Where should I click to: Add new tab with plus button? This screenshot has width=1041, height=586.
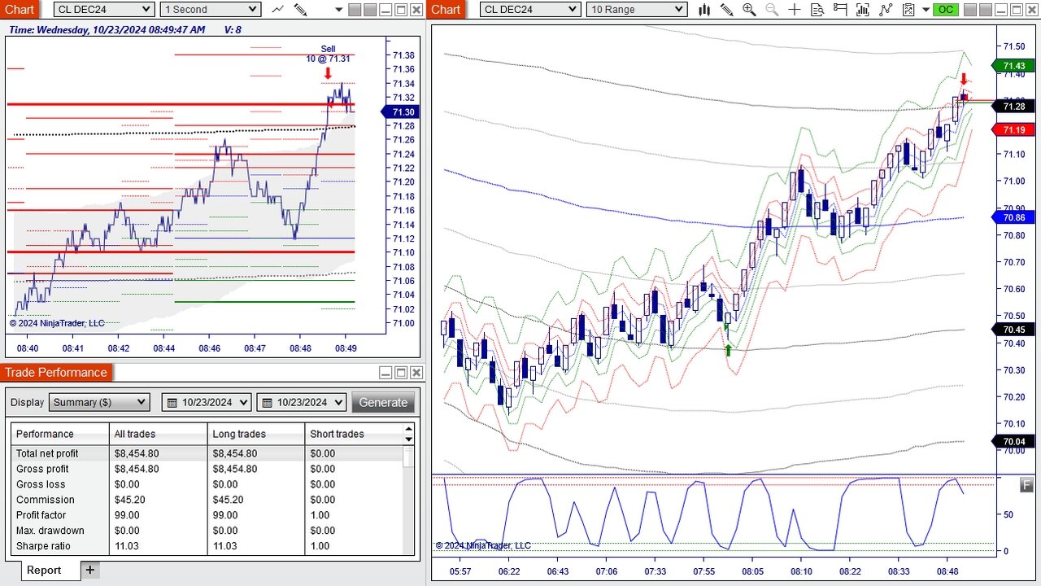click(90, 570)
